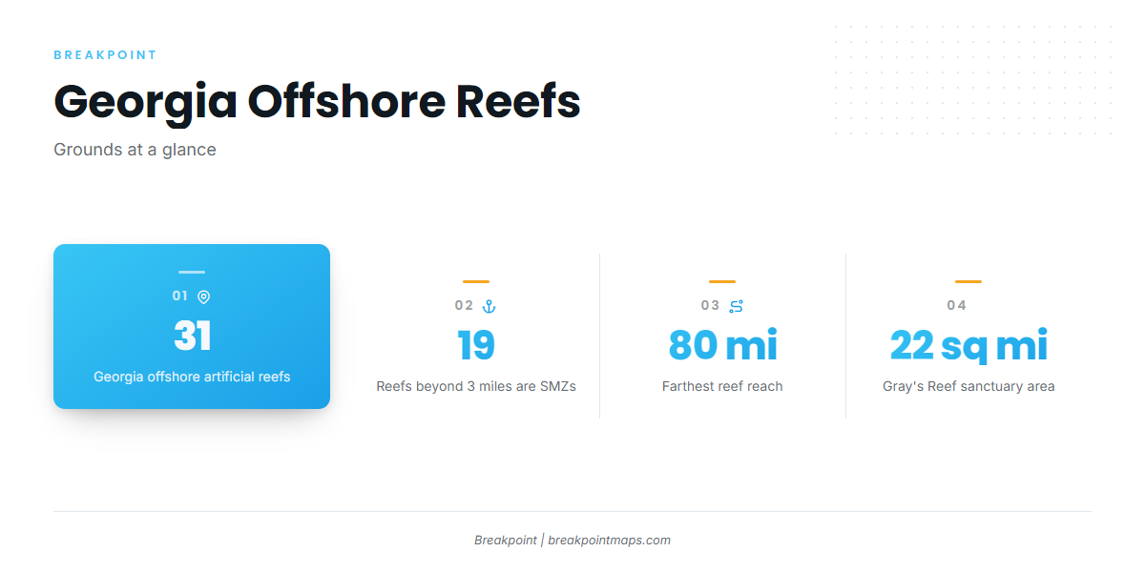Screen dimensions: 1145x572
Task: Click the large number 19
Action: (476, 345)
